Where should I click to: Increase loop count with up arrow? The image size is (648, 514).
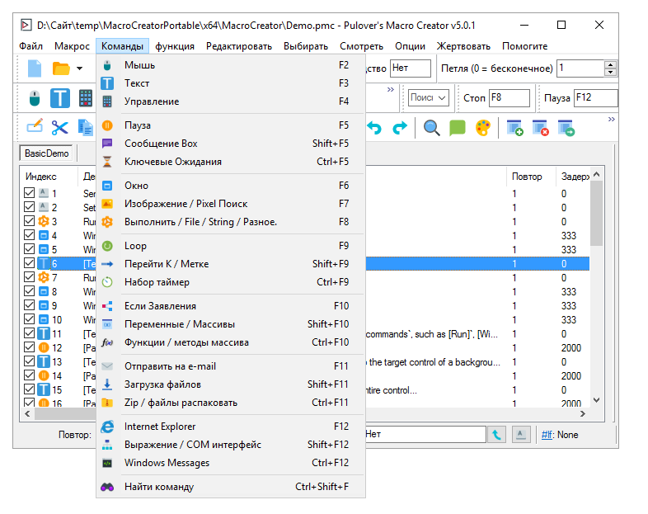pyautogui.click(x=610, y=64)
